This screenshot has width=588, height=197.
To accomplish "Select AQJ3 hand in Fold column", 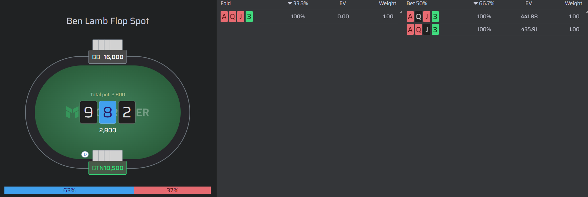I will (x=236, y=17).
